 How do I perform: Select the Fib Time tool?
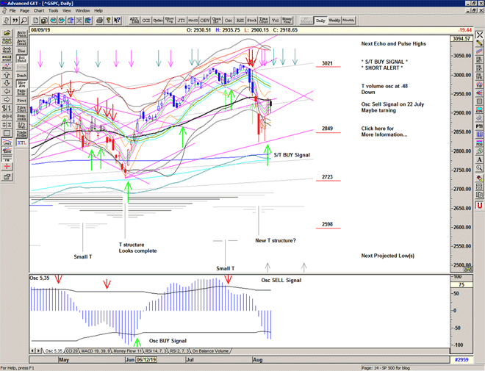click(479, 76)
